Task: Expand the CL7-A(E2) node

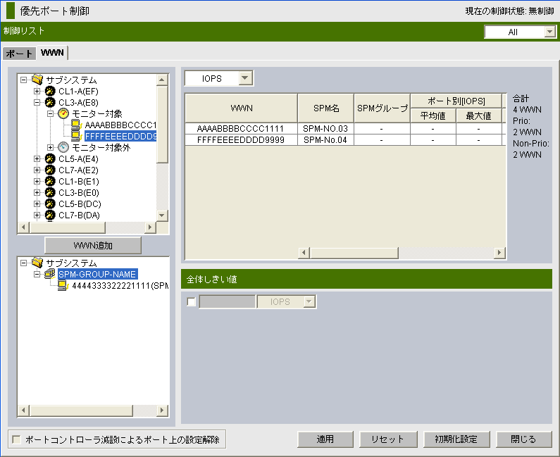Action: click(x=37, y=170)
